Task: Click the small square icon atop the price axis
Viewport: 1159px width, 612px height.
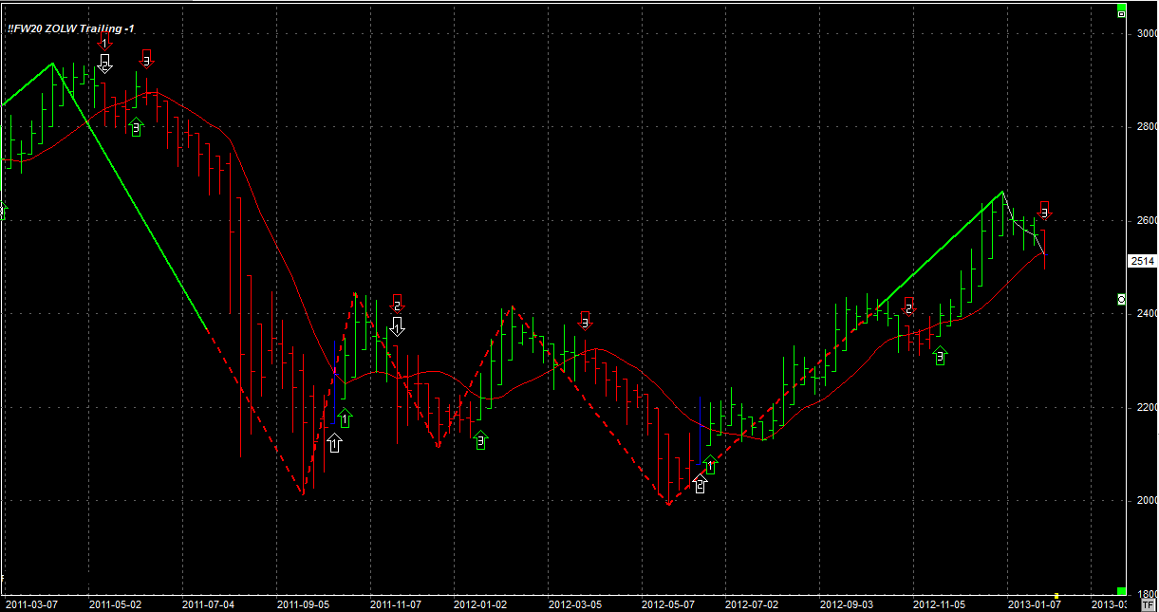Action: (1122, 14)
